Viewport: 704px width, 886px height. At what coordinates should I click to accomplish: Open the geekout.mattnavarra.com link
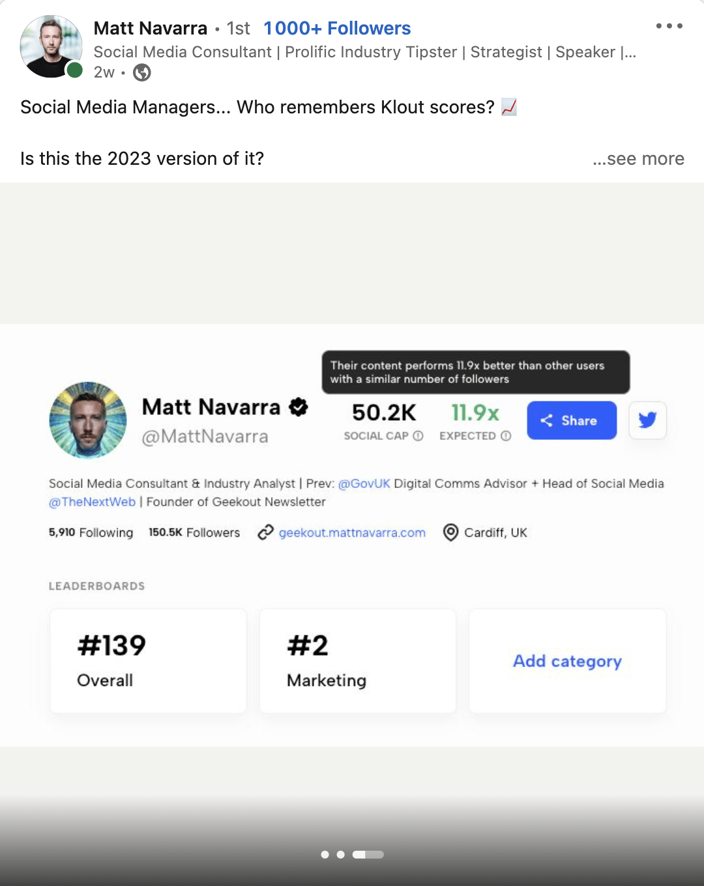[352, 532]
